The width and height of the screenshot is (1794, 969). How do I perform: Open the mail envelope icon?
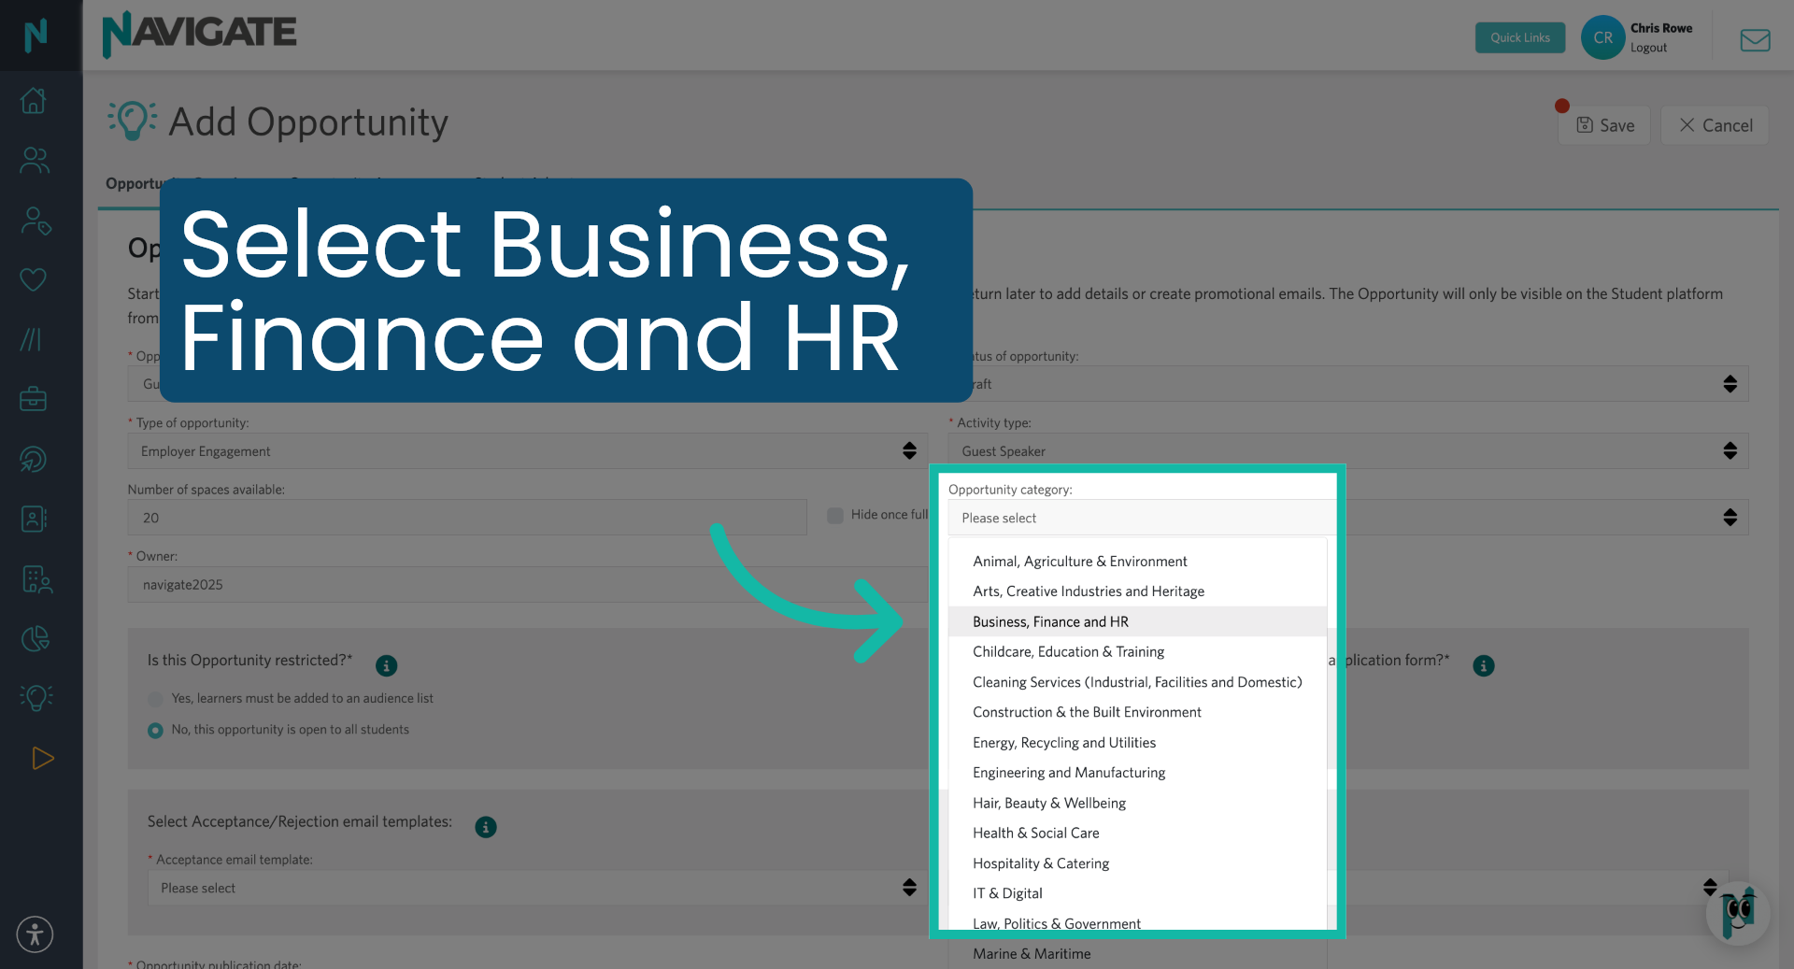1755,39
